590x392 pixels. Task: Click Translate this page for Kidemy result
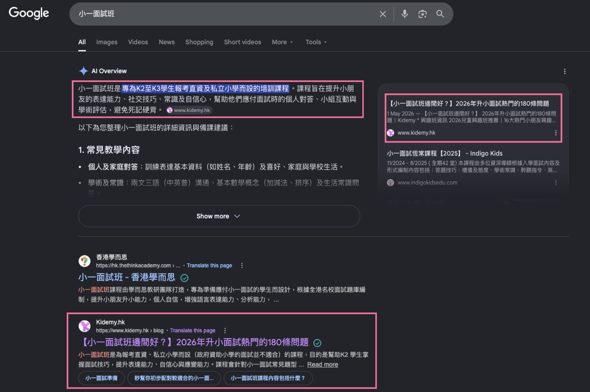tap(193, 331)
